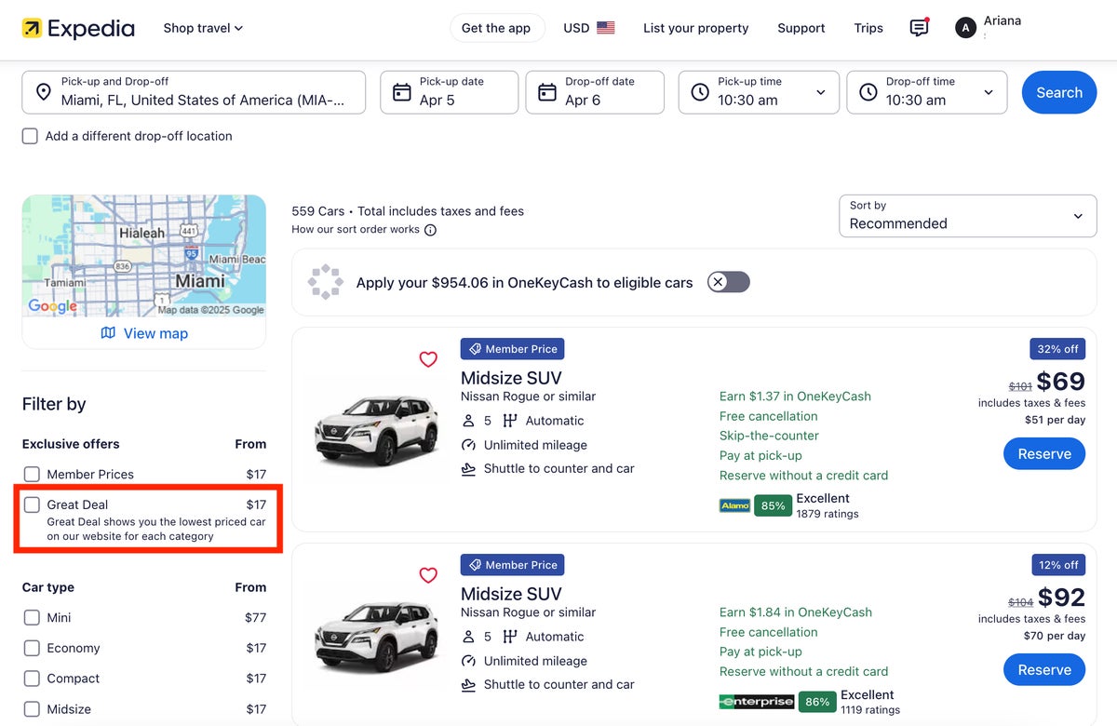Open the Shop travel dropdown

[x=203, y=28]
